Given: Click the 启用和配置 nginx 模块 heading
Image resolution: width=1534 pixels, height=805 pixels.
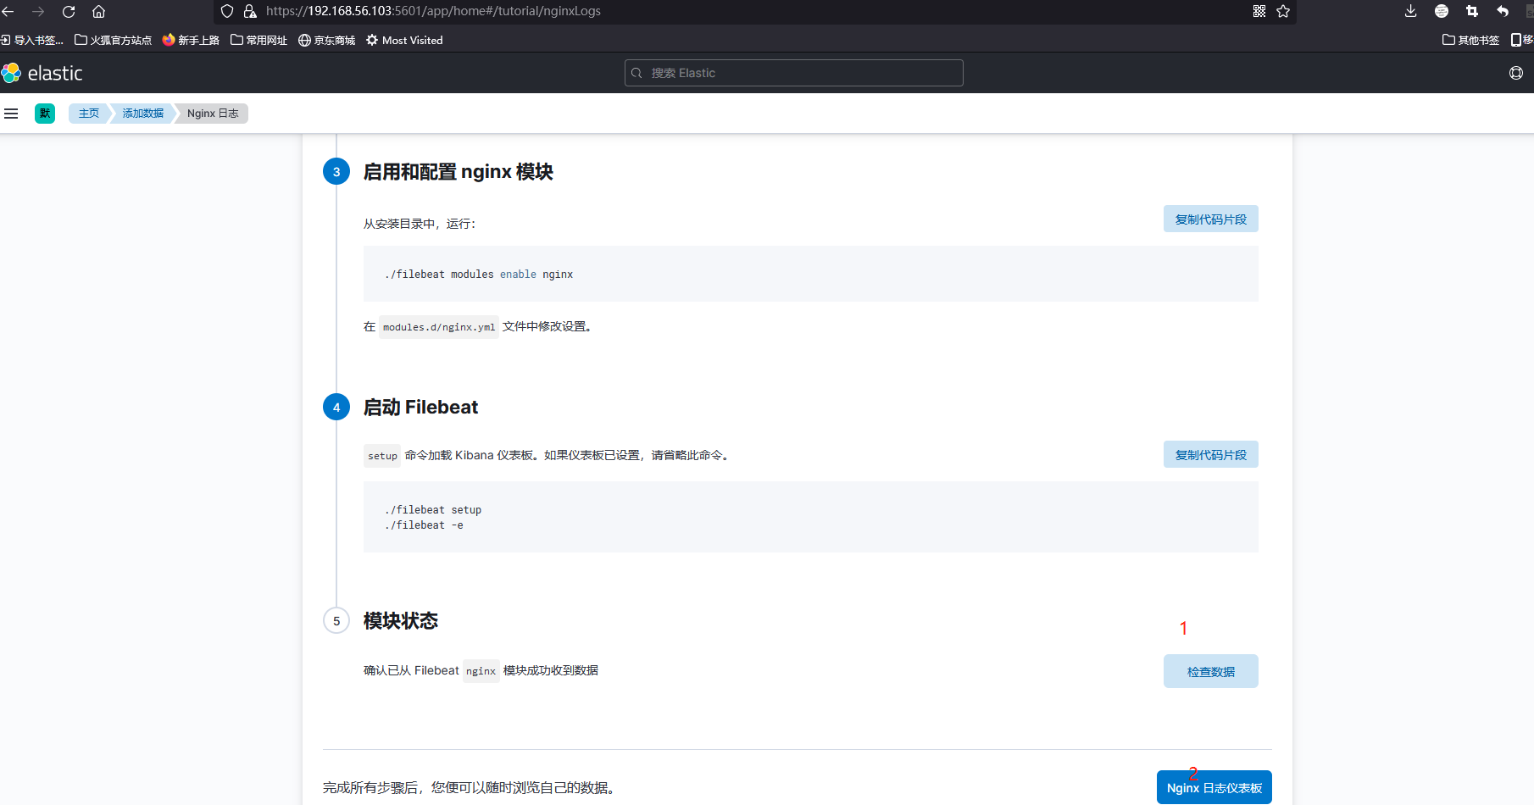Looking at the screenshot, I should (x=459, y=171).
